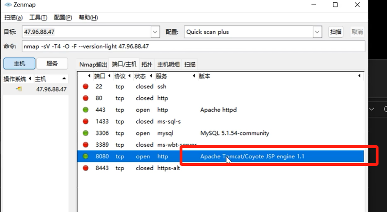Sort by the 协议 column header

click(120, 76)
